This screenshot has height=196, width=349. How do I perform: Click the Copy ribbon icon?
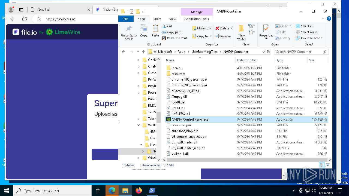pyautogui.click(x=144, y=31)
